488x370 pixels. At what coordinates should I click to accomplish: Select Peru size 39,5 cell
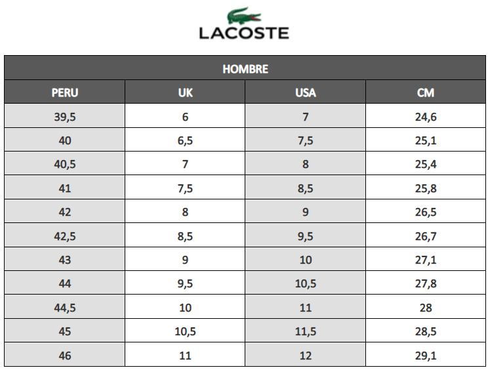point(64,117)
